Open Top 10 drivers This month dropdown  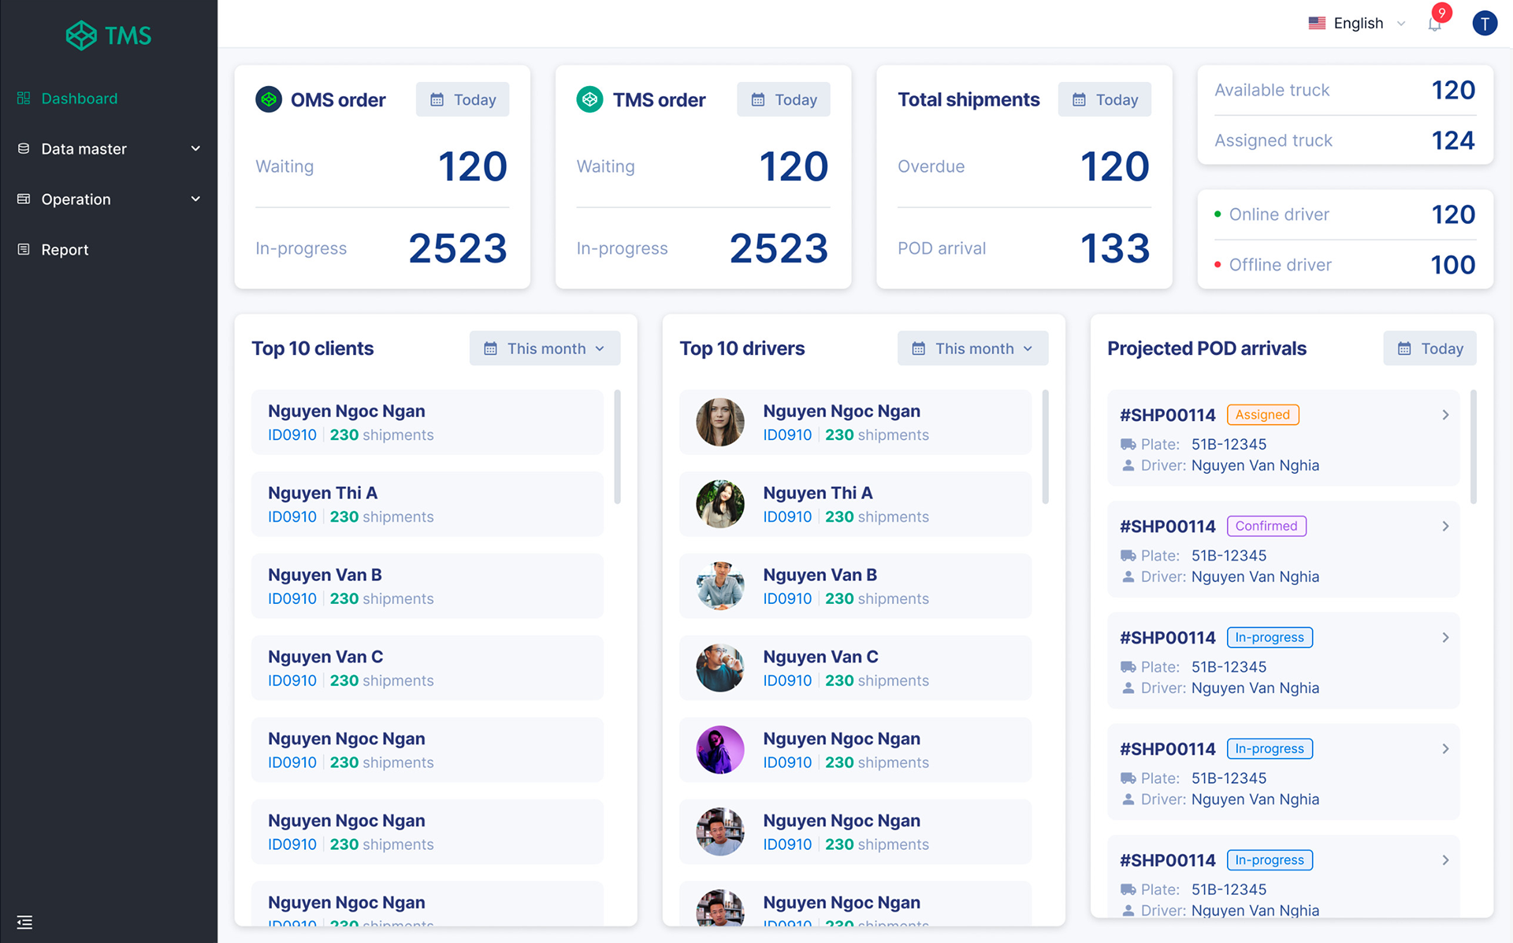[x=972, y=348]
